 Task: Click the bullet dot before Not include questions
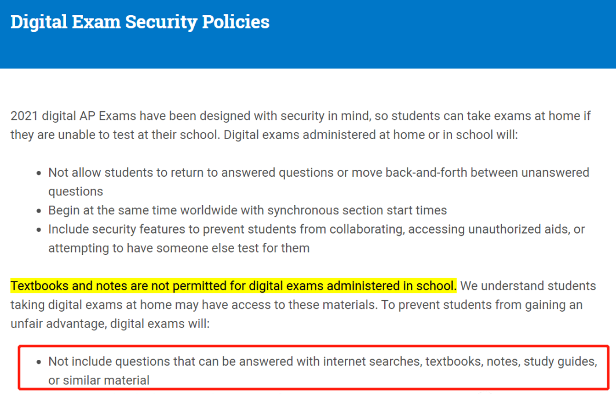(38, 362)
